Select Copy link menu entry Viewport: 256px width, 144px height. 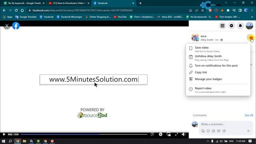pyautogui.click(x=218, y=72)
